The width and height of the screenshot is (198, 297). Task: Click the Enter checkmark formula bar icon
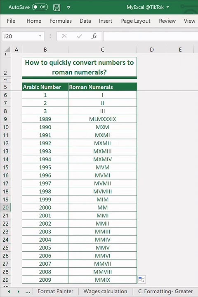coord(79,36)
